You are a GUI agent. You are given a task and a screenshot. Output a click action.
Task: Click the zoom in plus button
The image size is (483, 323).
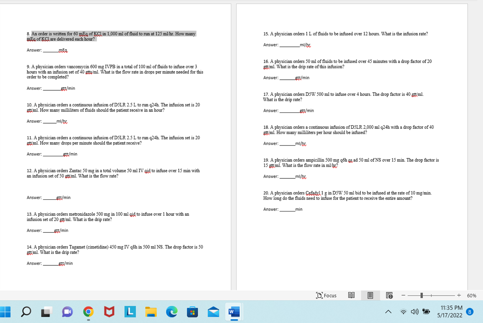459,295
